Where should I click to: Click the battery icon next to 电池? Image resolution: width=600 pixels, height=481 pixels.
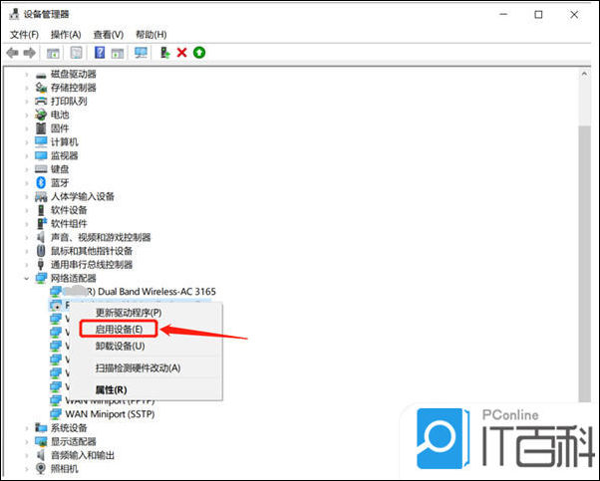(41, 115)
